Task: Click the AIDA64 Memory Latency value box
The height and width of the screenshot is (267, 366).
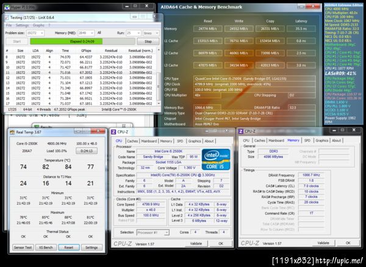Action: 301,29
